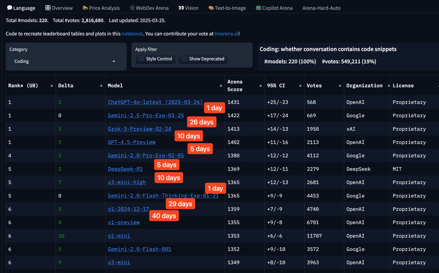
Task: Open the Vision tab with eyes icon
Action: coord(188,8)
